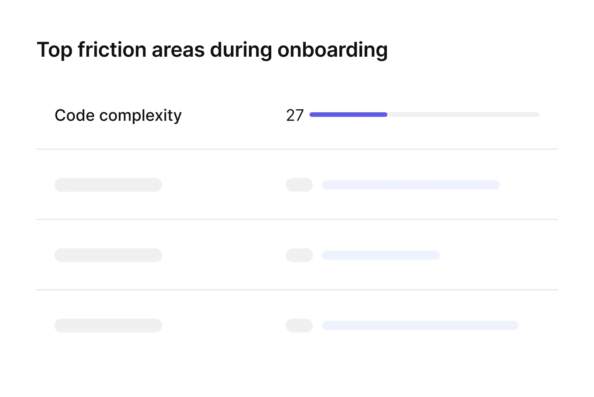Click the second row's light blue bar
The width and height of the screenshot is (594, 397).
point(411,185)
